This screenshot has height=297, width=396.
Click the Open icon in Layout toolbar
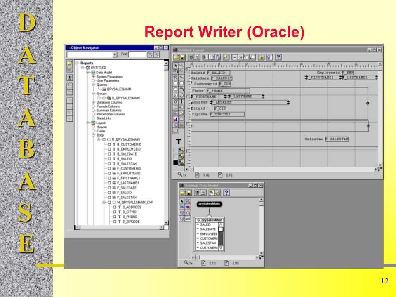[x=177, y=57]
